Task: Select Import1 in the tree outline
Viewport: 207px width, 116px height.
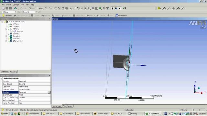Action: [16, 34]
